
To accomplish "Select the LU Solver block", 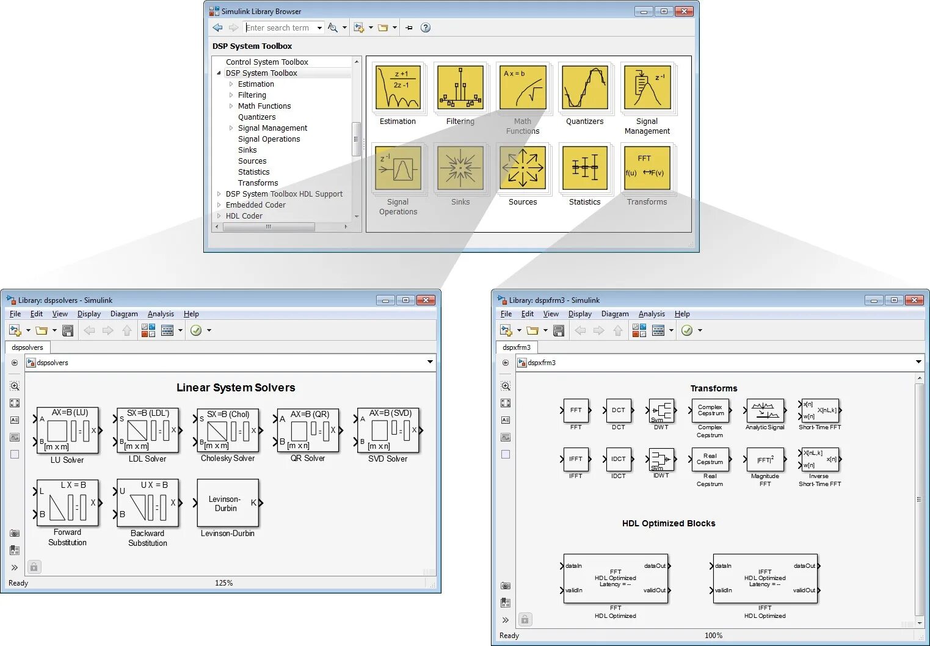I will click(67, 430).
